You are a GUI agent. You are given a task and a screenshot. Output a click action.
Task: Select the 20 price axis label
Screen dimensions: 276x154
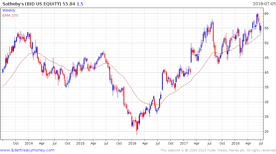tap(266, 131)
